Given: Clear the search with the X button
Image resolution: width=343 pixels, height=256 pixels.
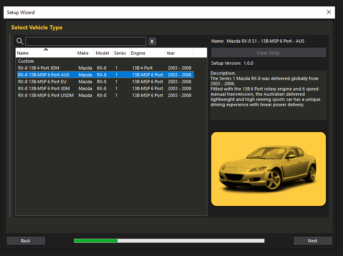Looking at the screenshot, I should [152, 41].
